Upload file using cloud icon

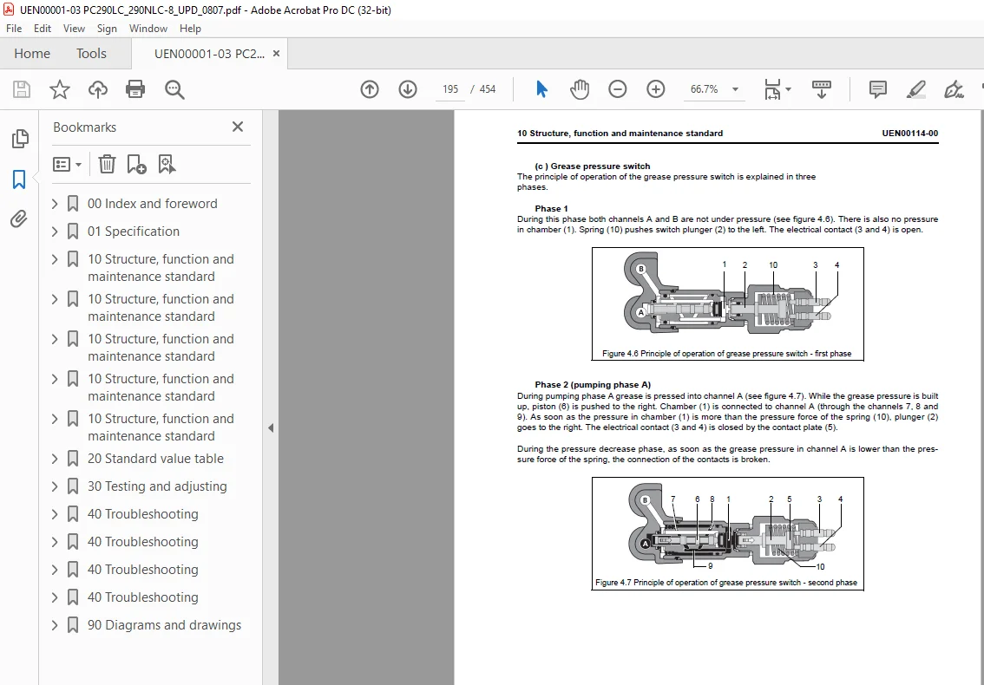[x=97, y=89]
